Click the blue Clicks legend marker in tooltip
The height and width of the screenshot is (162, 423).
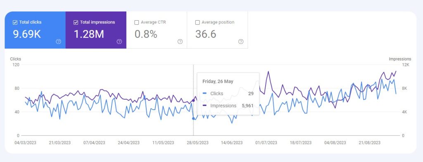pos(205,94)
